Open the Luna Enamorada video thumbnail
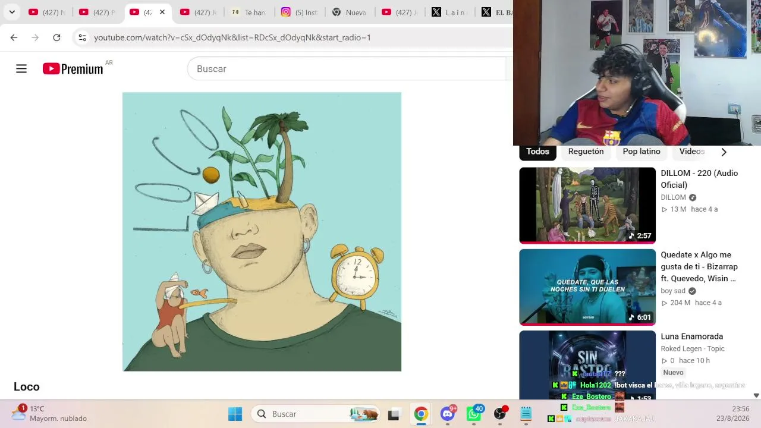Screen dimensions: 761x428 587,365
